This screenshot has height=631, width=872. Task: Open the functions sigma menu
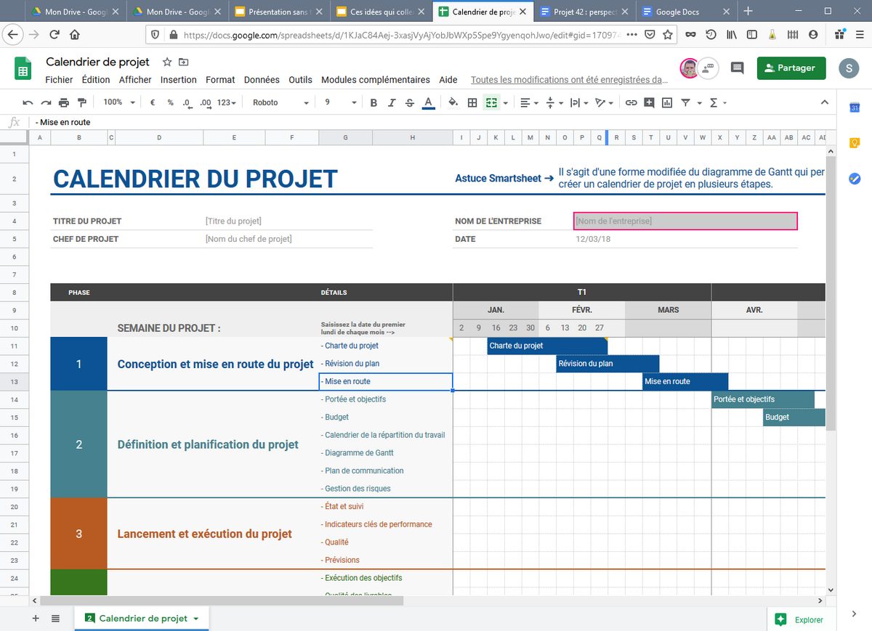coord(717,102)
